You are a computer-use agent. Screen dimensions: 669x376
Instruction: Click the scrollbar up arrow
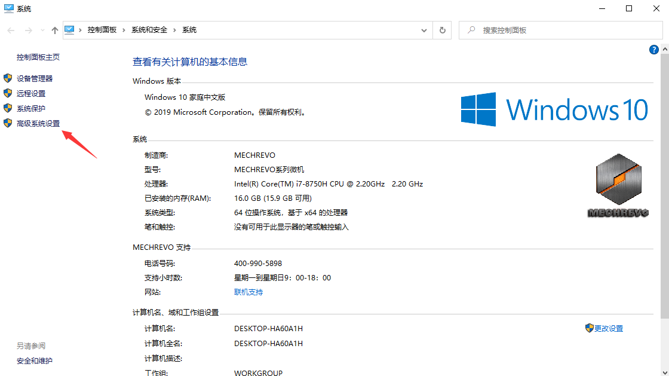pos(665,50)
